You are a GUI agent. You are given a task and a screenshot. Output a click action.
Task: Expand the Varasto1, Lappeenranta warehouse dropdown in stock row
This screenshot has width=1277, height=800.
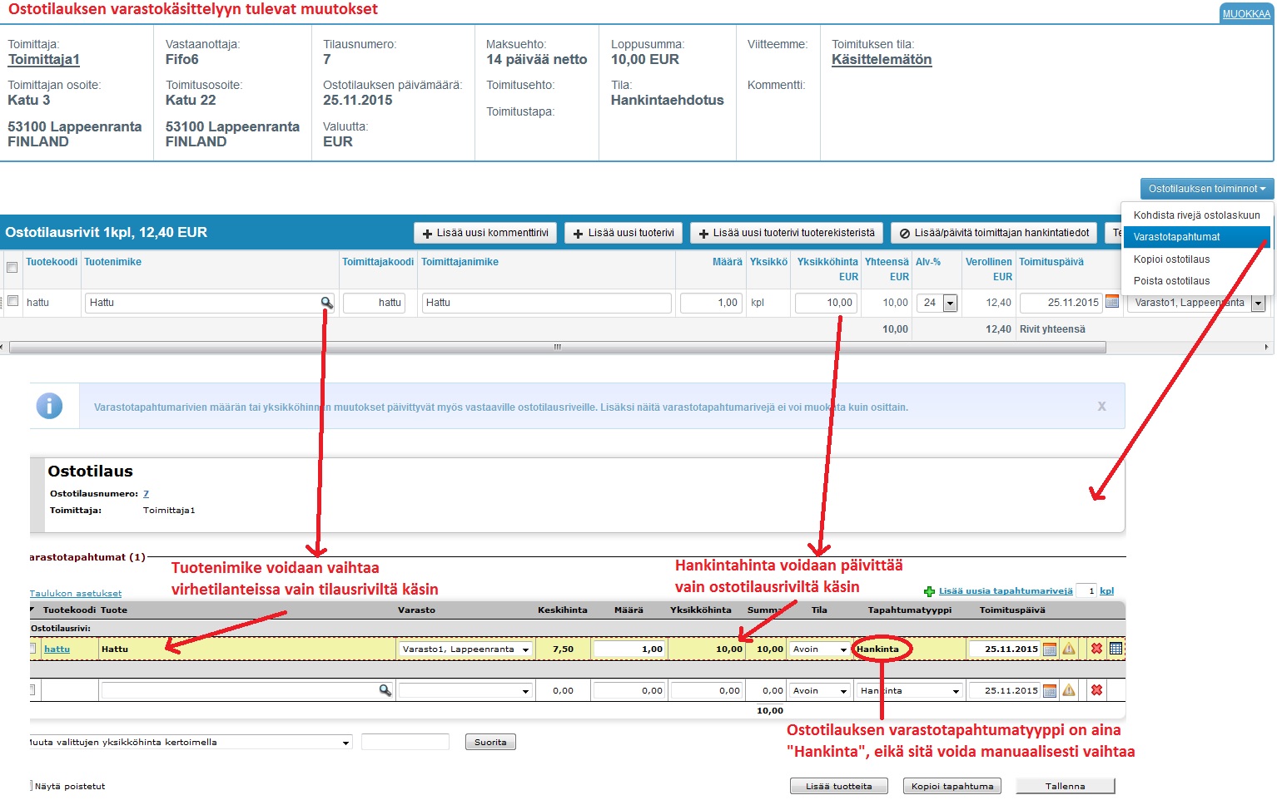tap(525, 649)
